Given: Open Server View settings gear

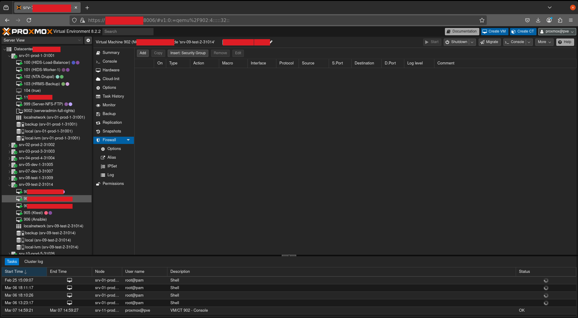Looking at the screenshot, I should pyautogui.click(x=88, y=40).
